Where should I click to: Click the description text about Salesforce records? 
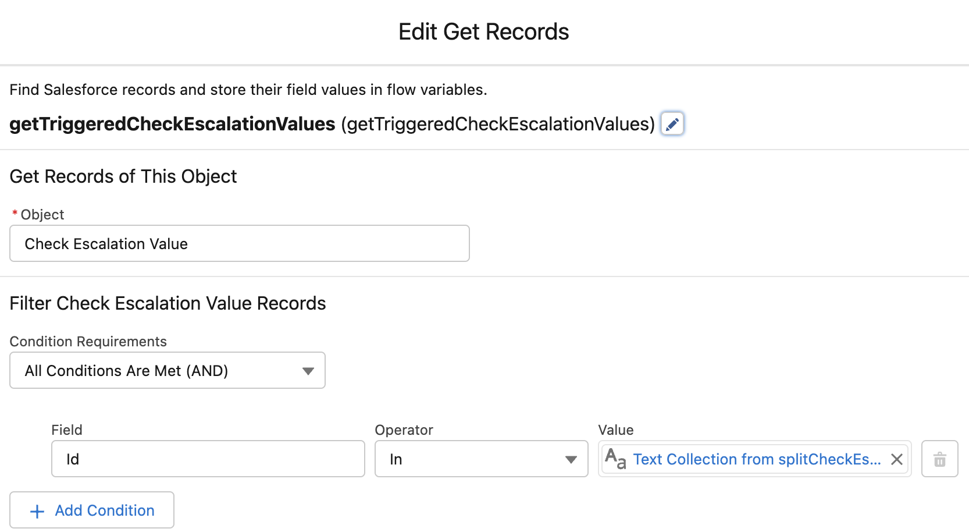click(248, 90)
